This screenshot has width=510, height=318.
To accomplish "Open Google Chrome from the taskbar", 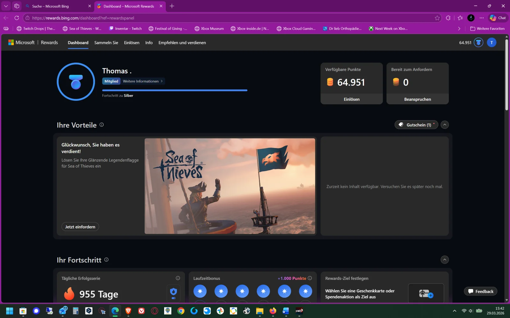I will pyautogui.click(x=181, y=311).
